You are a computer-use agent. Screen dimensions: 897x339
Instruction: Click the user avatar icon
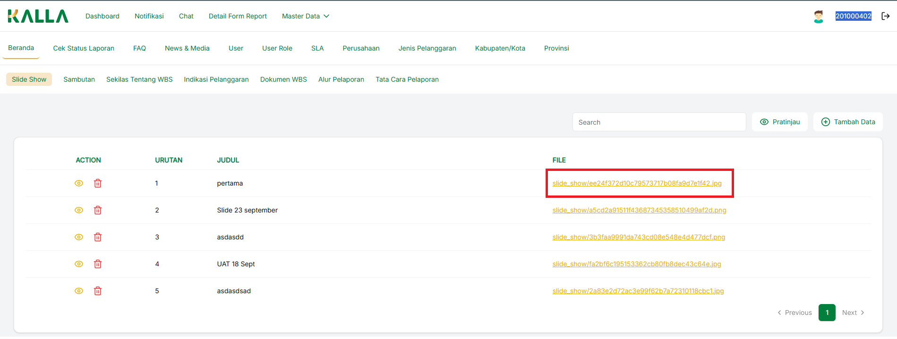tap(818, 17)
